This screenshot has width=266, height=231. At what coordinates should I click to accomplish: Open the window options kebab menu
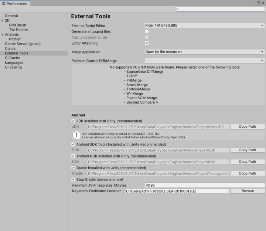(x=253, y=3)
